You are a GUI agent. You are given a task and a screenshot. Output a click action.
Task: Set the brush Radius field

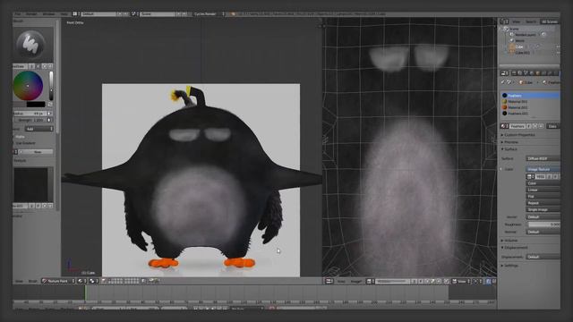coord(30,114)
